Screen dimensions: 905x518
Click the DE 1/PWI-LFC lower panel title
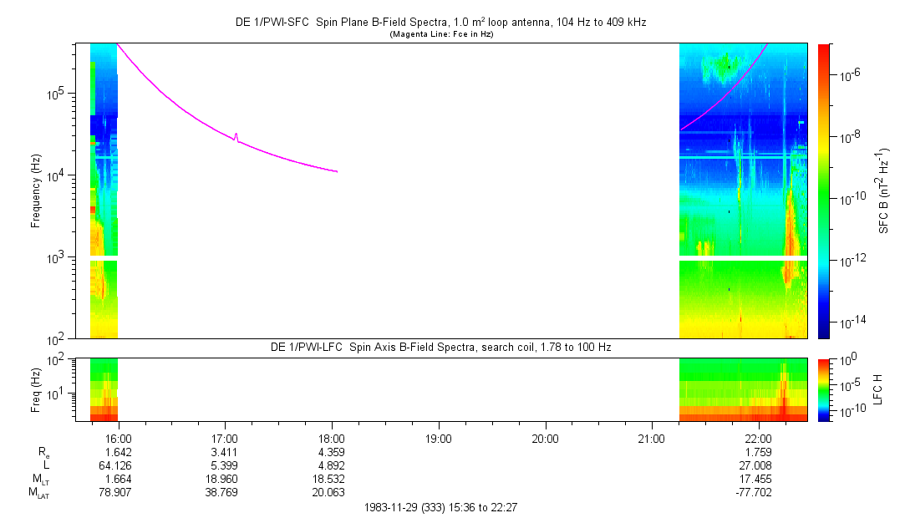click(440, 347)
